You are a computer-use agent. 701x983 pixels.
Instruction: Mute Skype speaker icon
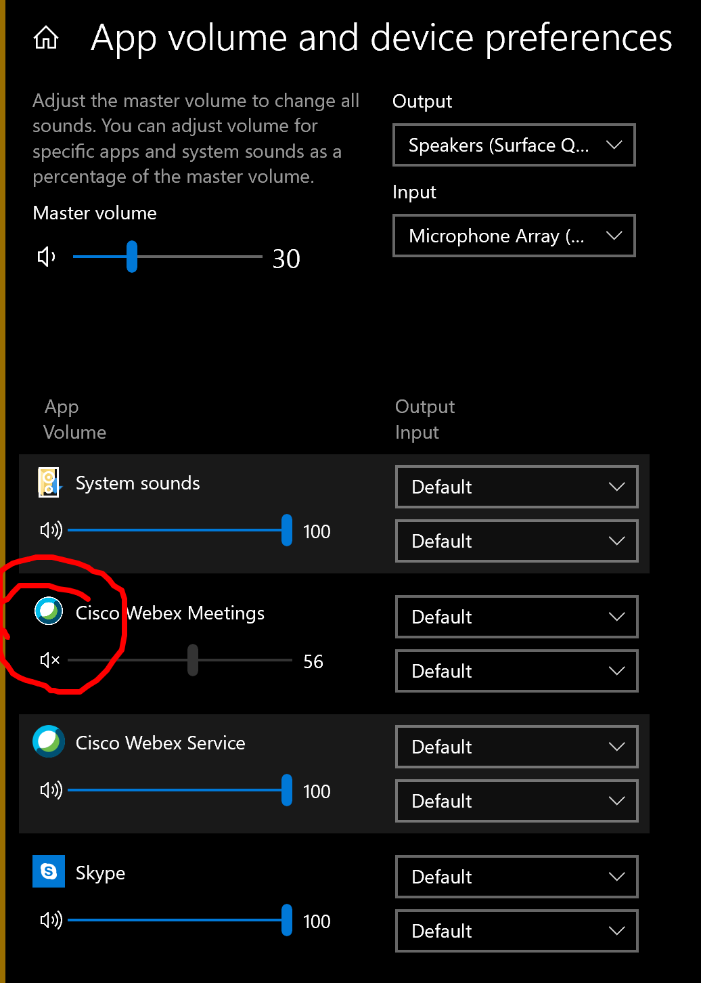[51, 920]
